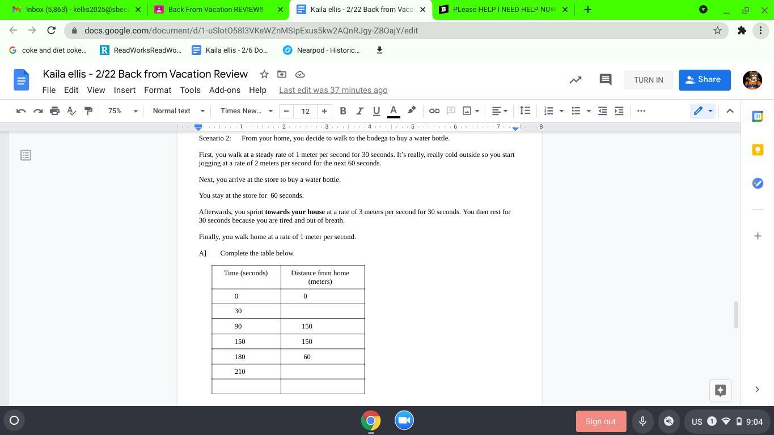Image resolution: width=774 pixels, height=435 pixels.
Task: Select the Paint format tool
Action: 88,111
